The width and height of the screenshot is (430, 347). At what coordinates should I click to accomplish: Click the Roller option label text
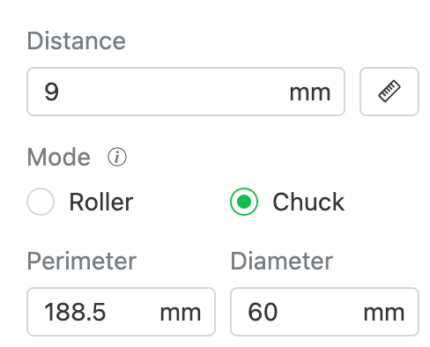point(101,202)
